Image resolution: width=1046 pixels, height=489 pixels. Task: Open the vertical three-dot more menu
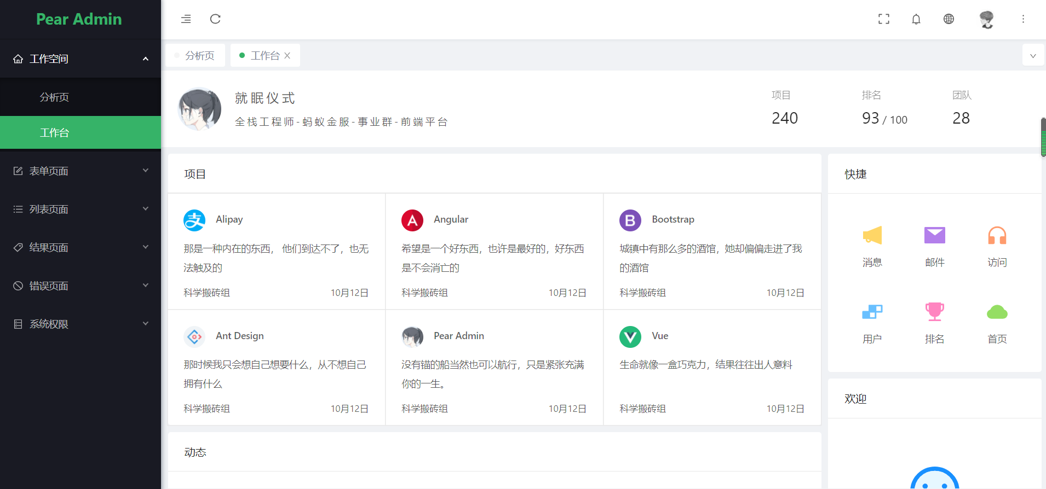[1023, 19]
